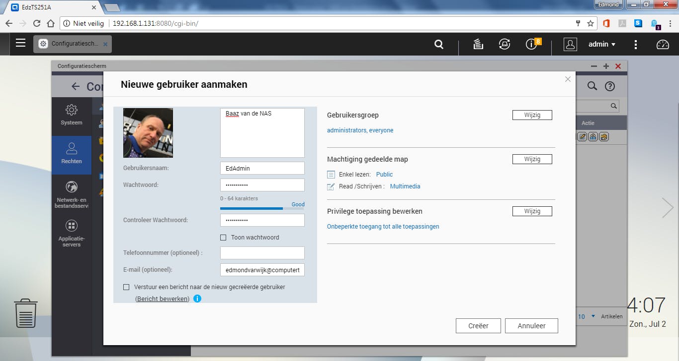Click the Multimedia shared folder link
The image size is (679, 361).
pos(405,186)
